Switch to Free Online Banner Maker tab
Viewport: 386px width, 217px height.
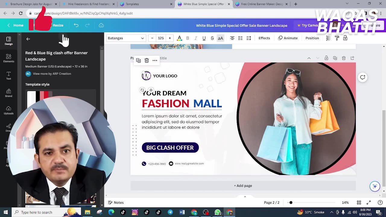tap(262, 4)
